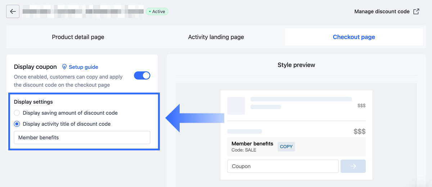Switch to the Product detail page tab
This screenshot has width=432, height=187.
pos(78,37)
